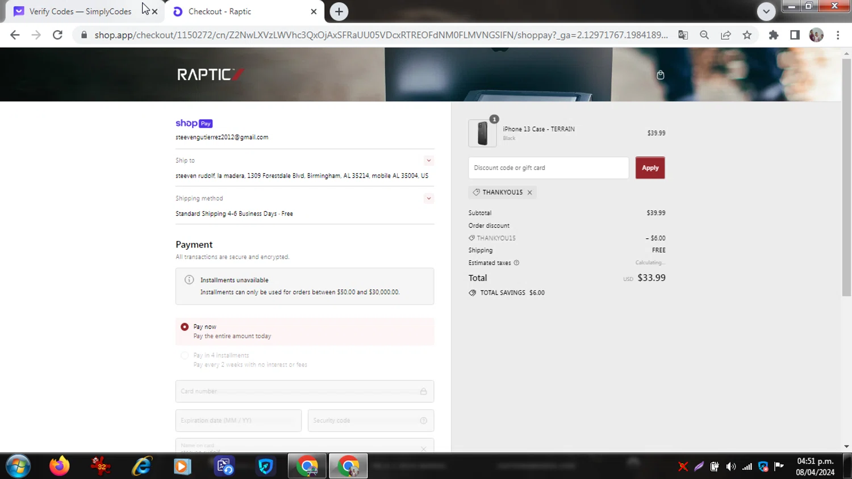
Task: Apply the discount code
Action: (x=650, y=168)
